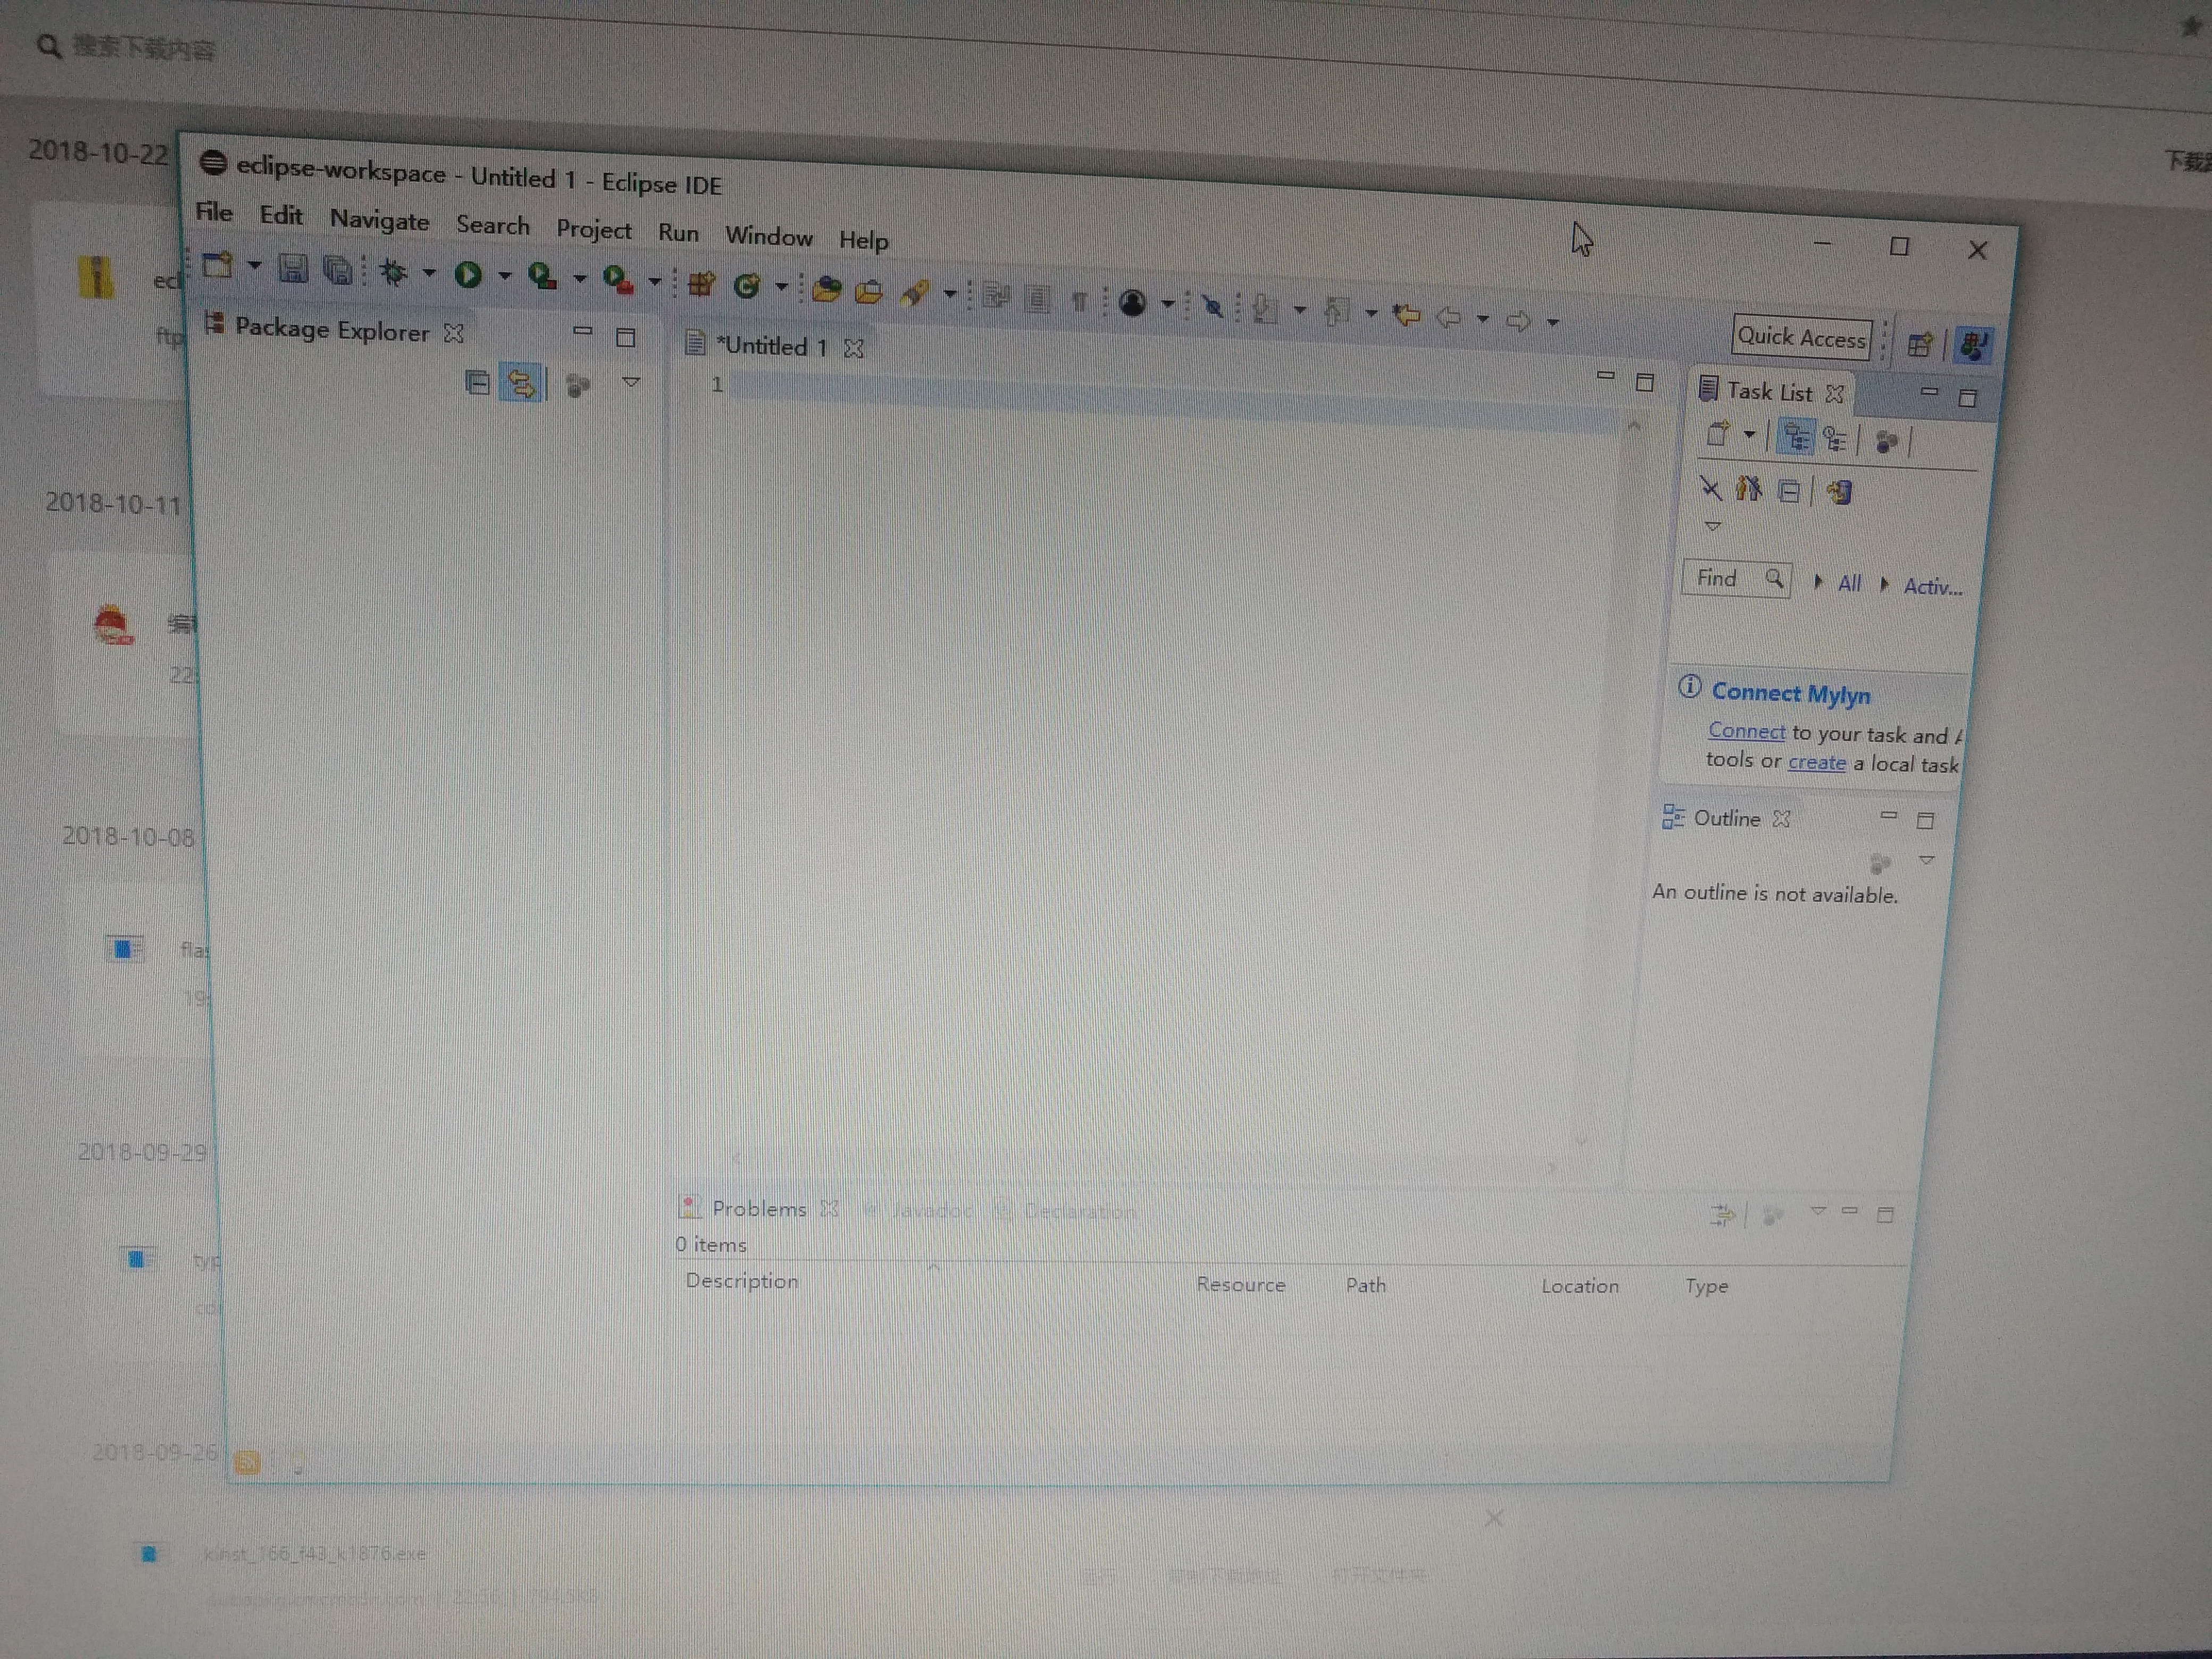2212x1659 pixels.
Task: Close the *Untitled 1 editor tab
Action: [x=854, y=349]
